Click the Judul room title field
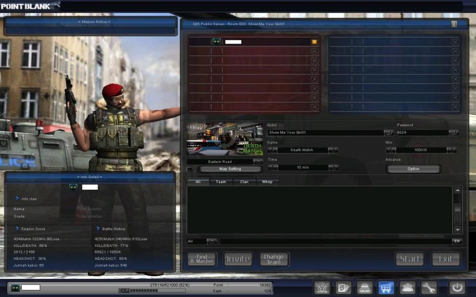Image resolution: width=476 pixels, height=297 pixels. point(326,132)
